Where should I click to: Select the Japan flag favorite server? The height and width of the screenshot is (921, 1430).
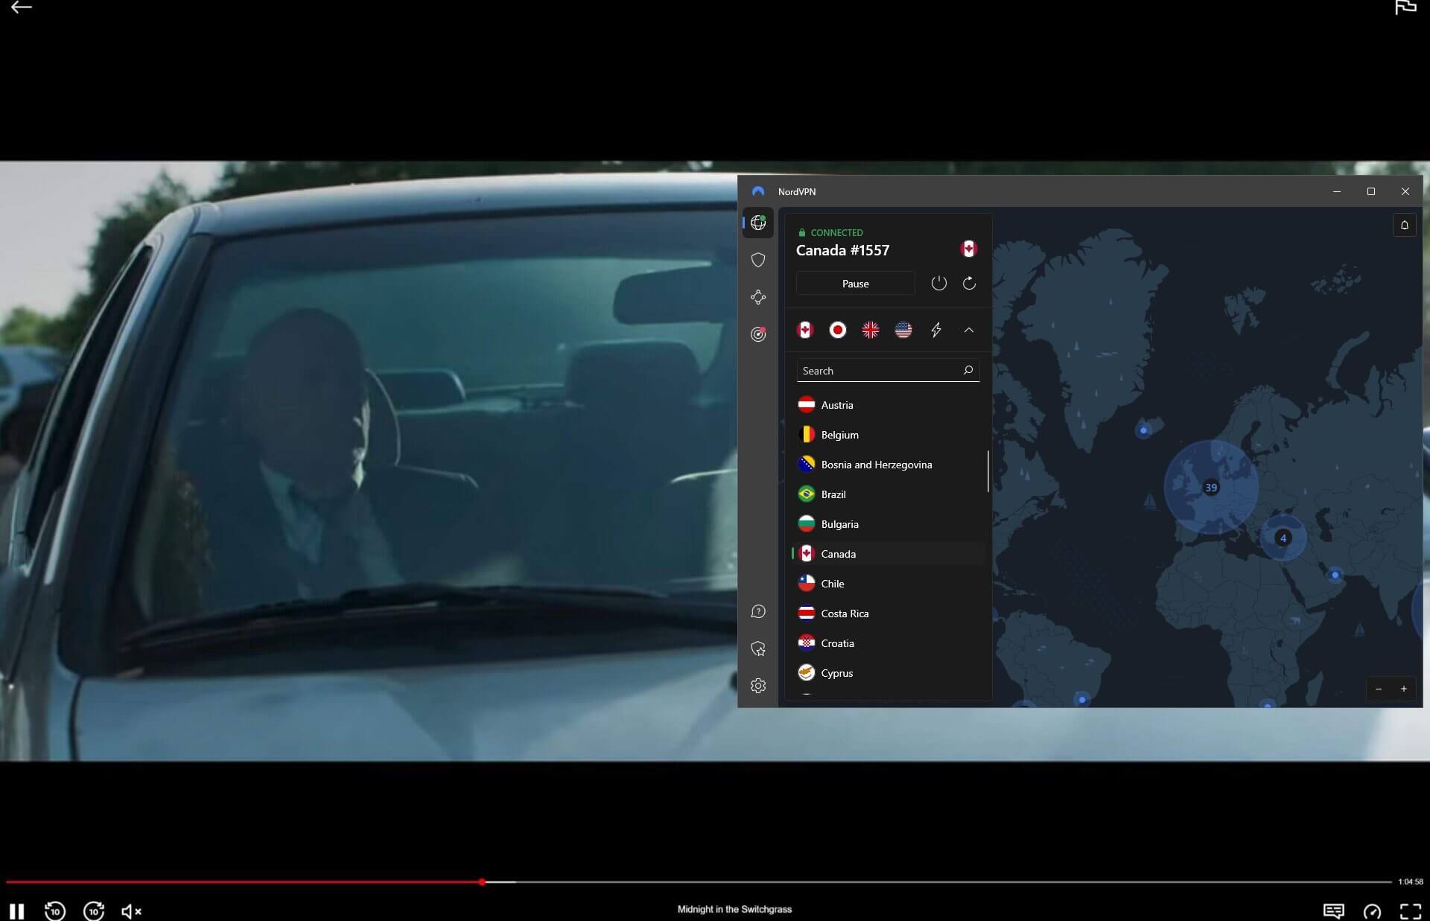pos(838,331)
